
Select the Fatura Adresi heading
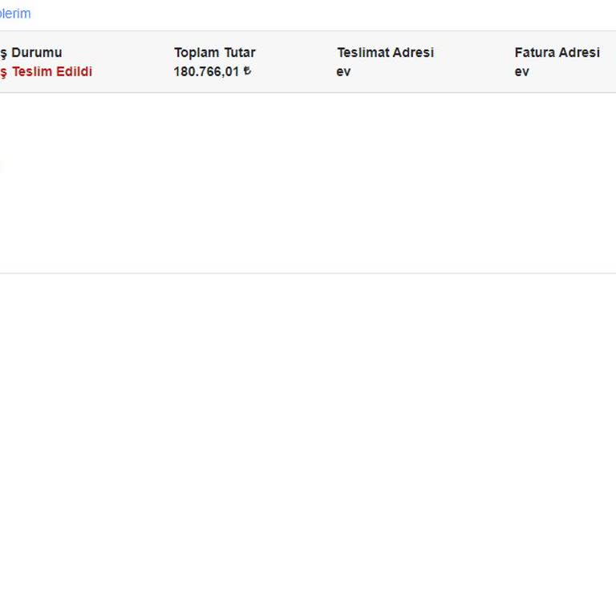tap(557, 53)
